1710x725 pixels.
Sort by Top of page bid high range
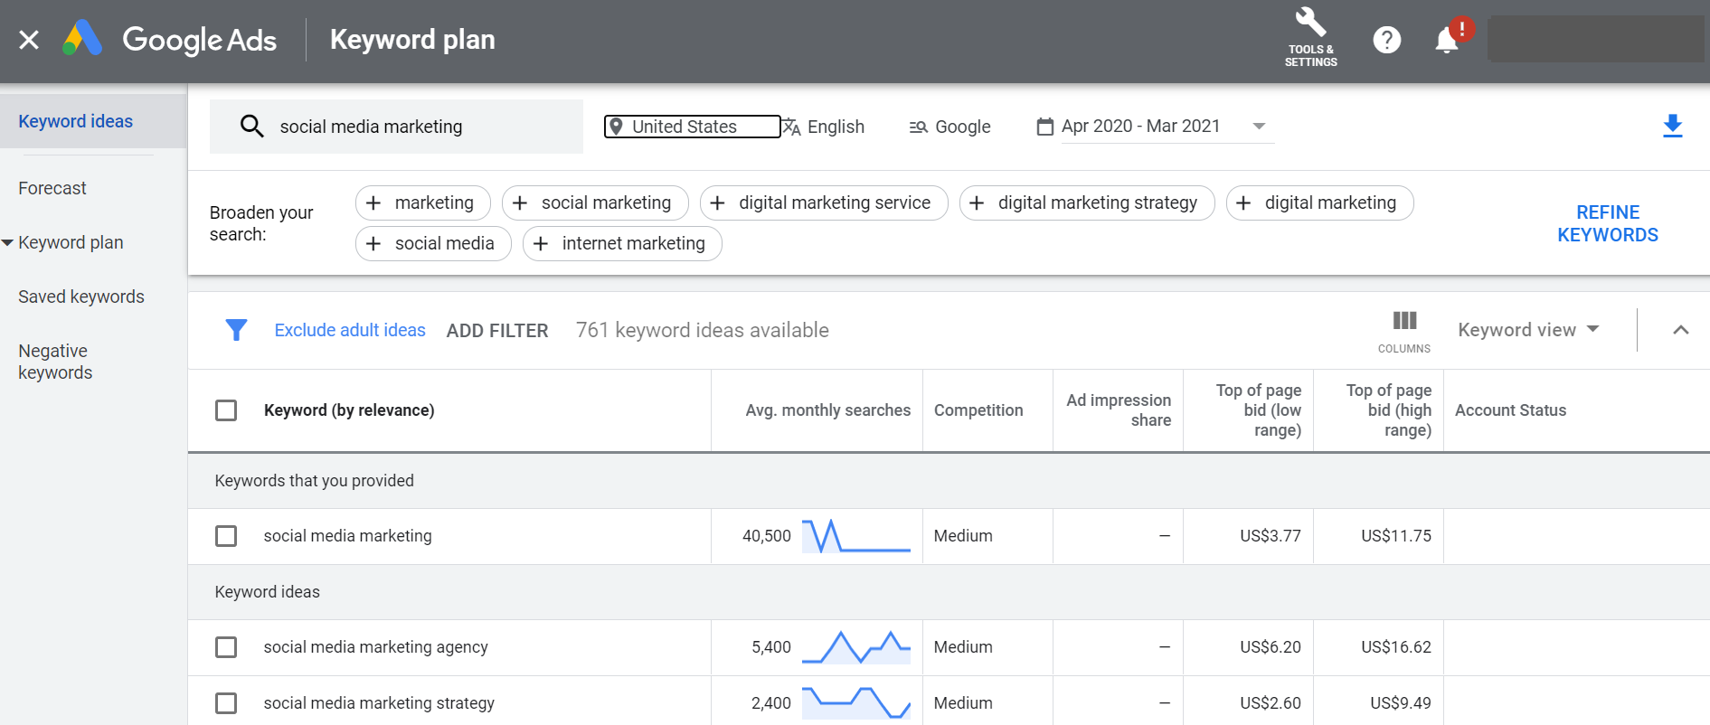coord(1388,410)
